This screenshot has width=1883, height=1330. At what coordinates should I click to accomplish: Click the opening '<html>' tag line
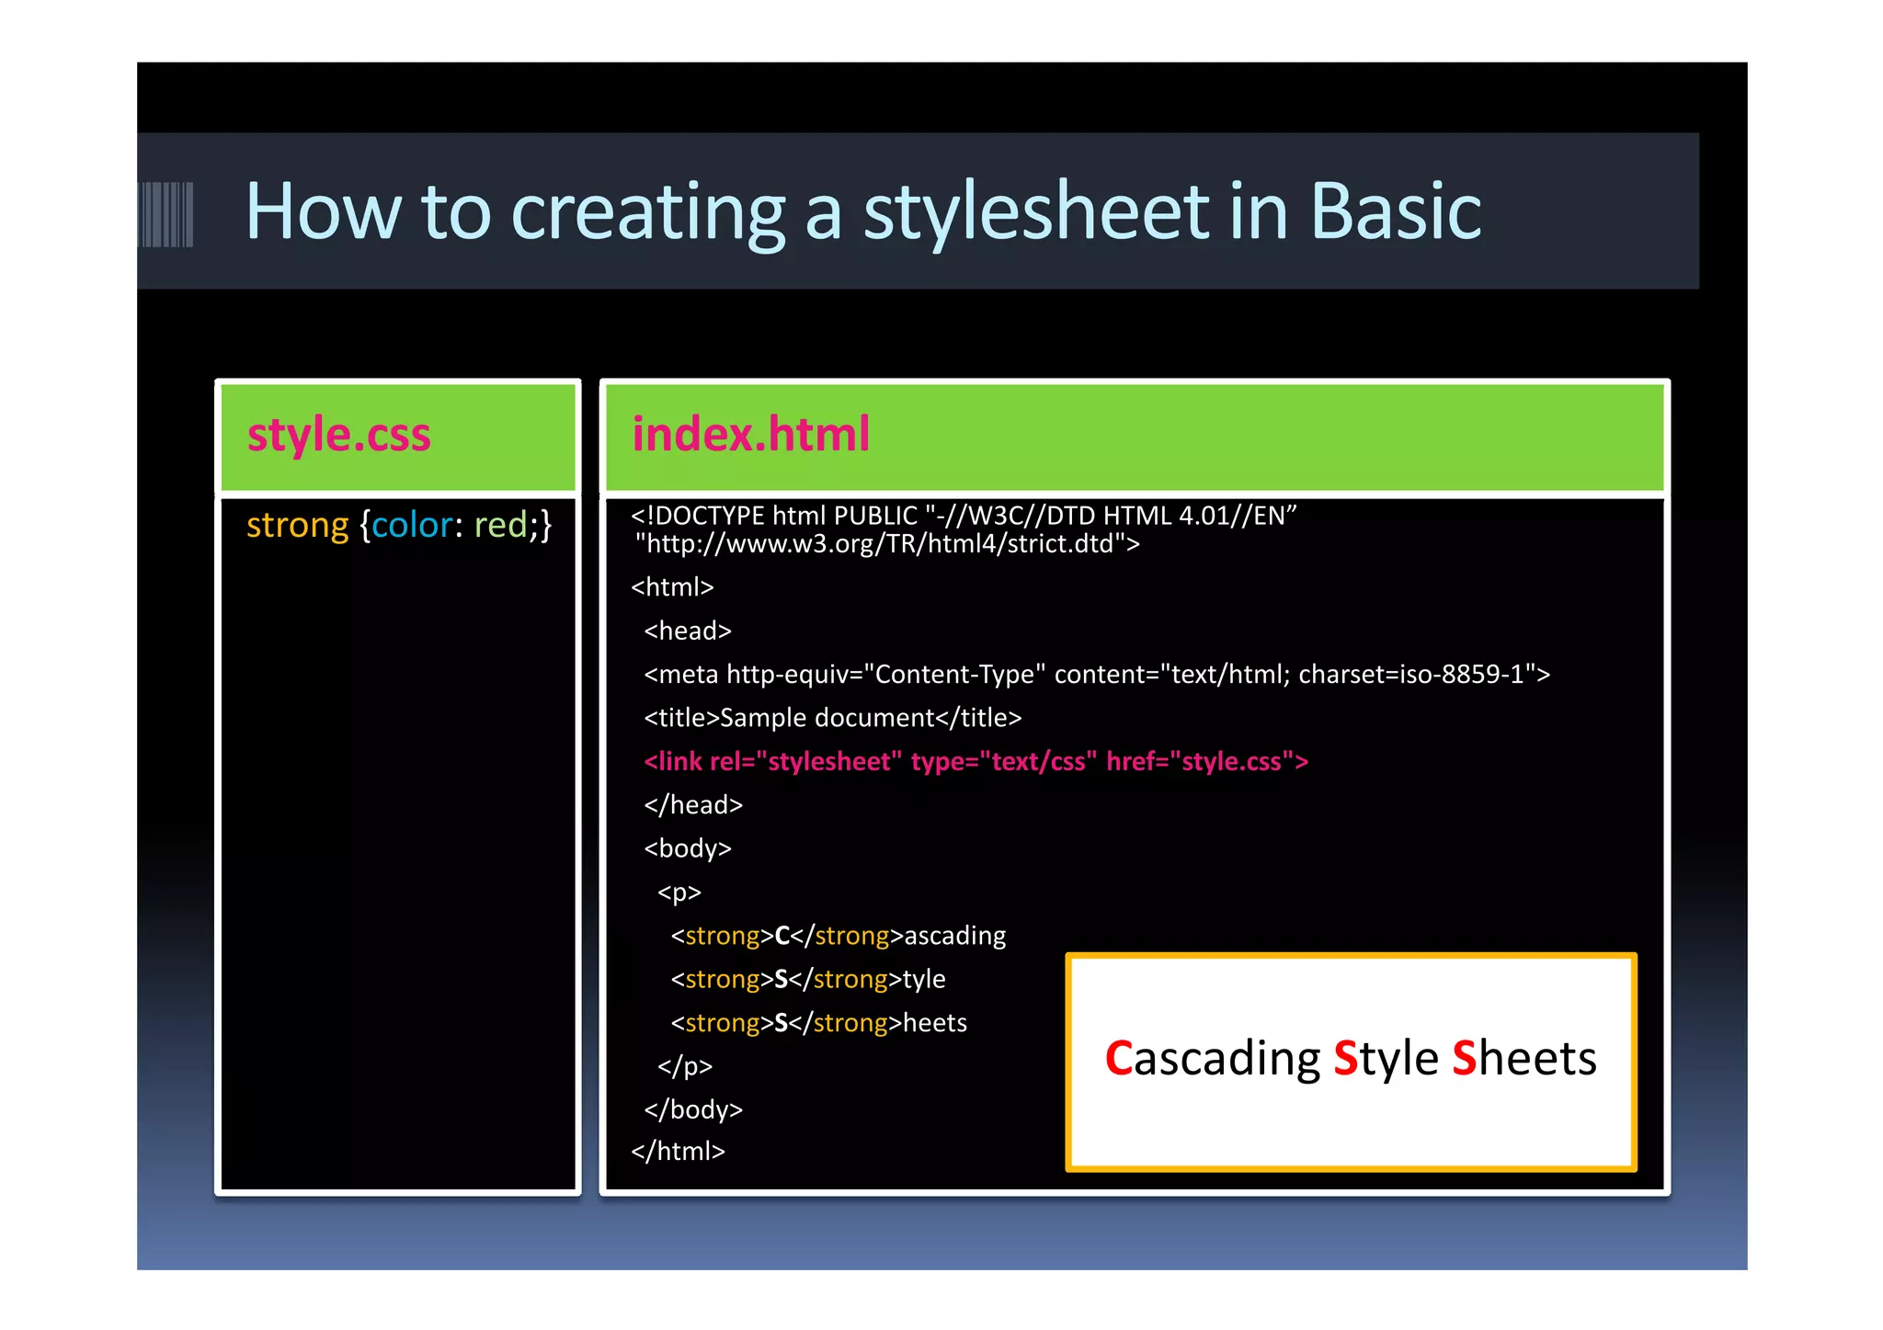click(x=672, y=587)
